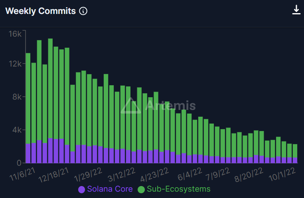
Task: Click the purple Solana Core legend dot
Action: pyautogui.click(x=81, y=190)
